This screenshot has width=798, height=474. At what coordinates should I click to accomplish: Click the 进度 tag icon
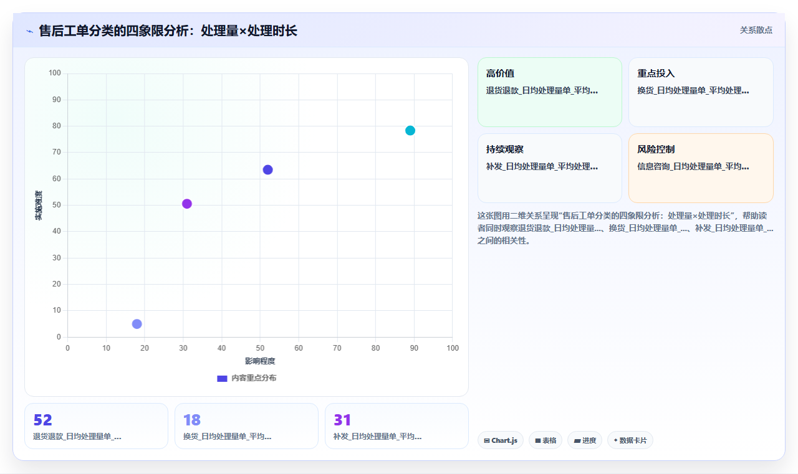[577, 440]
